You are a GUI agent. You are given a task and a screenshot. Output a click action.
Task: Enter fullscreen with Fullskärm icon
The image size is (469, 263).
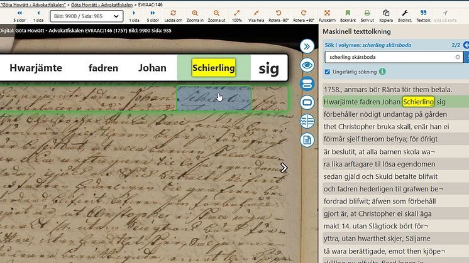click(x=327, y=13)
